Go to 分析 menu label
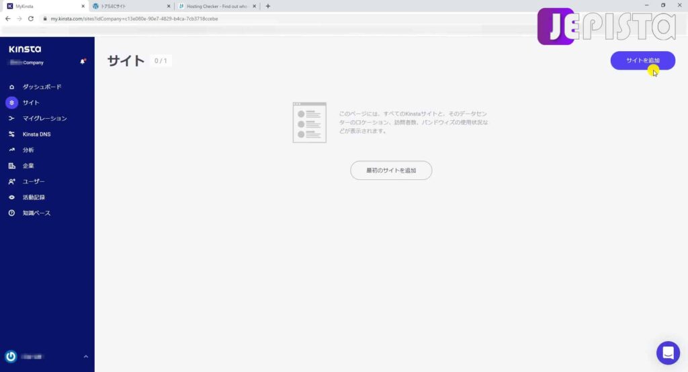The image size is (688, 372). (28, 150)
